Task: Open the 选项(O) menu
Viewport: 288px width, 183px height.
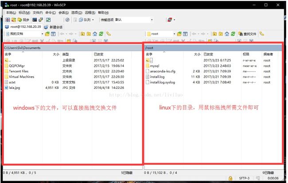Action: 77,13
